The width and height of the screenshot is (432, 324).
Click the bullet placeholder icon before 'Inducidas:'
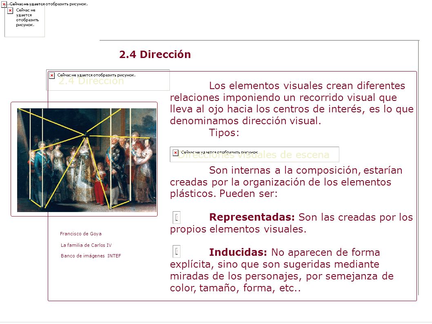coord(176,251)
